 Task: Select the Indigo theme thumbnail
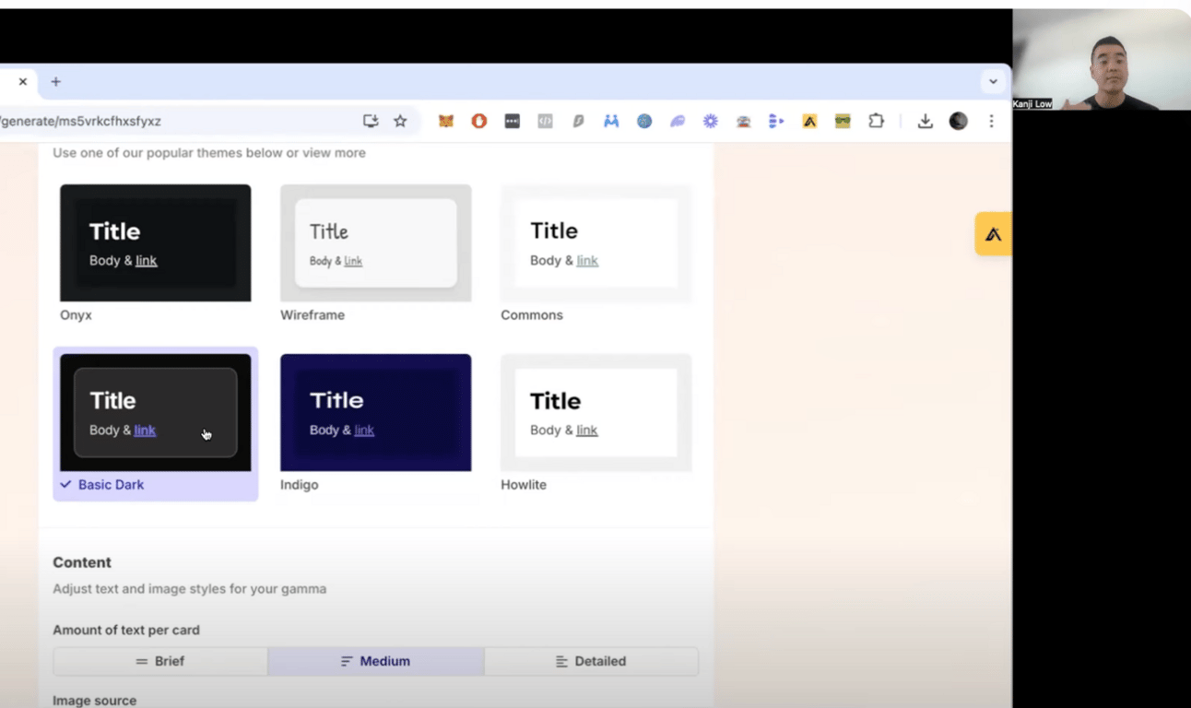(376, 412)
